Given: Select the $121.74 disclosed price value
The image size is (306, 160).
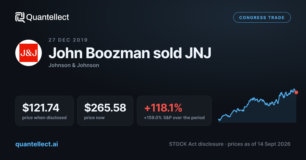Looking at the screenshot, I should [x=41, y=108].
